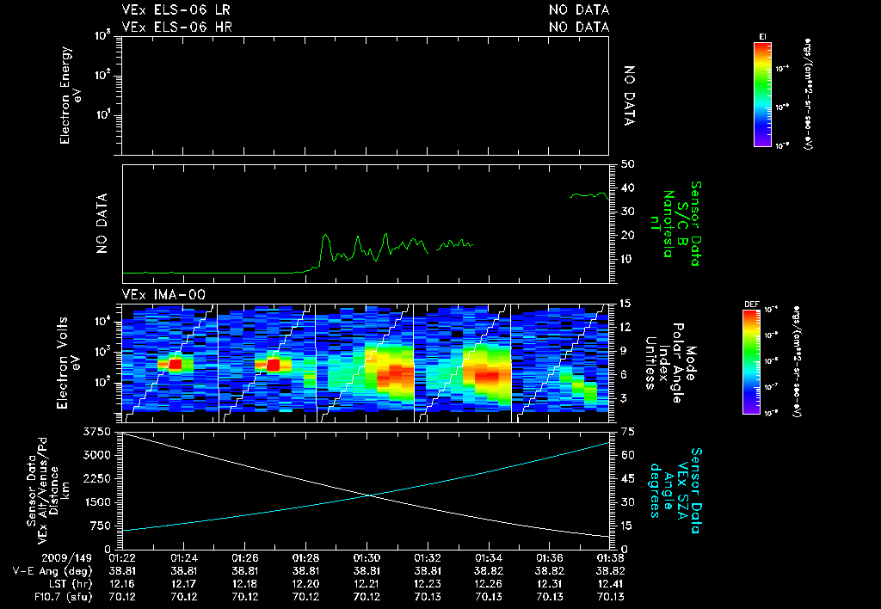Click the 750 altitude axis tick

(100, 526)
